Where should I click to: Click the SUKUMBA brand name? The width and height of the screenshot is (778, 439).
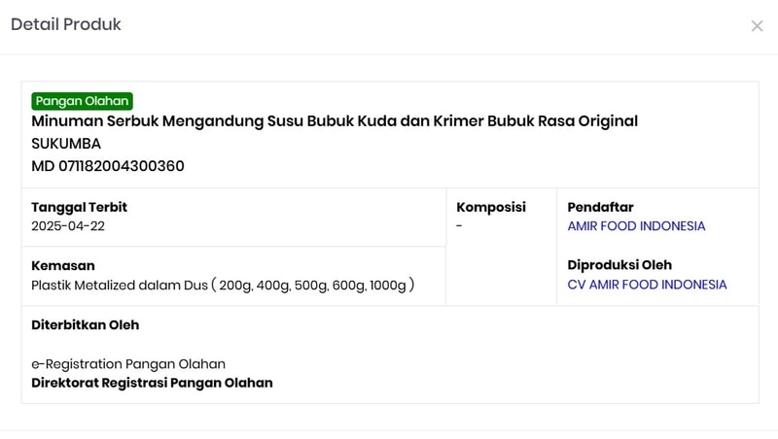pyautogui.click(x=66, y=144)
